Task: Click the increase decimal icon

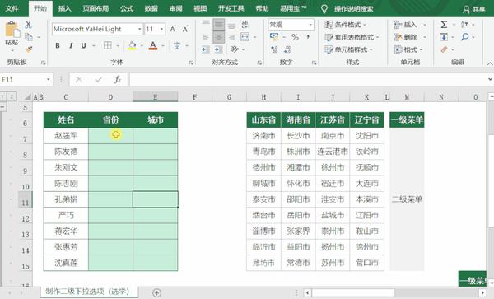Action: click(x=274, y=49)
